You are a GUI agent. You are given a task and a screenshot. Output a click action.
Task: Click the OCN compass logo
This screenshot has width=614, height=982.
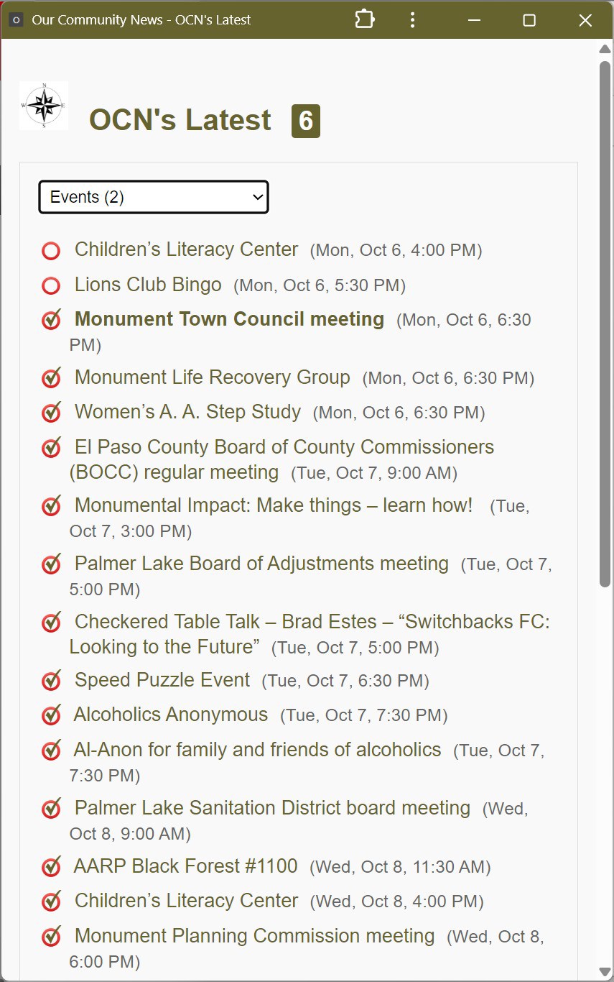pyautogui.click(x=44, y=106)
